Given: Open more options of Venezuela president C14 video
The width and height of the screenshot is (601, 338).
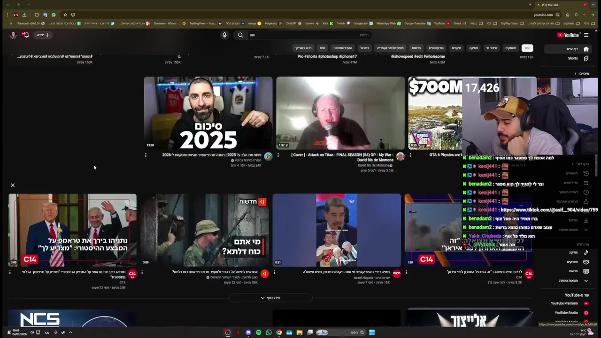Looking at the screenshot, I should [x=407, y=272].
